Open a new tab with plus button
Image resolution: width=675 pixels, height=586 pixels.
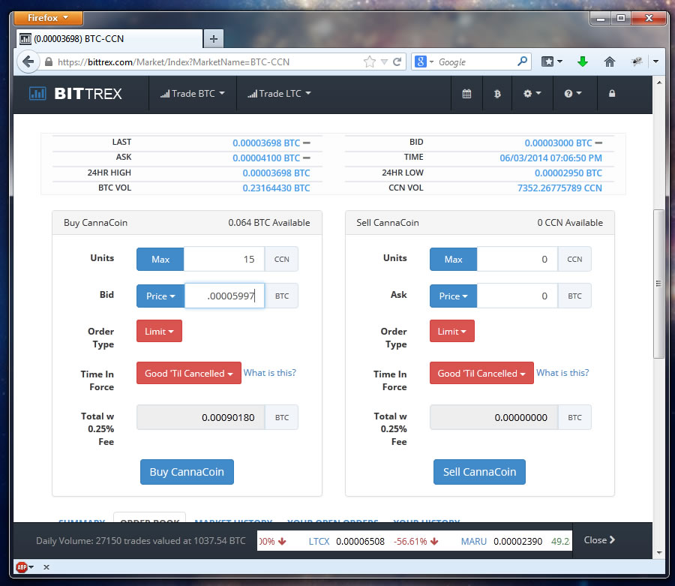(213, 39)
